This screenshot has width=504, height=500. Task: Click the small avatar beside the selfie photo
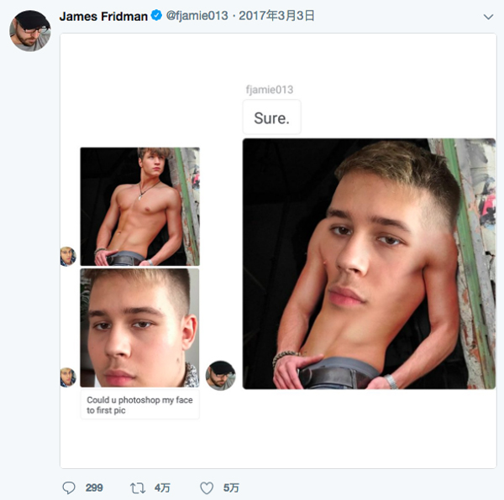coord(68,377)
